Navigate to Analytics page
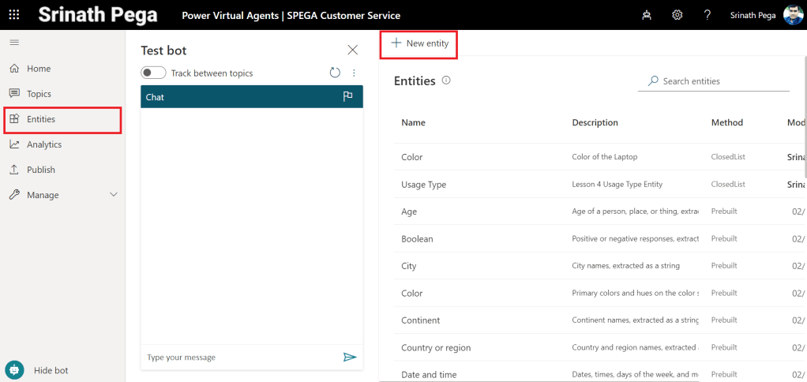The height and width of the screenshot is (382, 807). coord(43,144)
